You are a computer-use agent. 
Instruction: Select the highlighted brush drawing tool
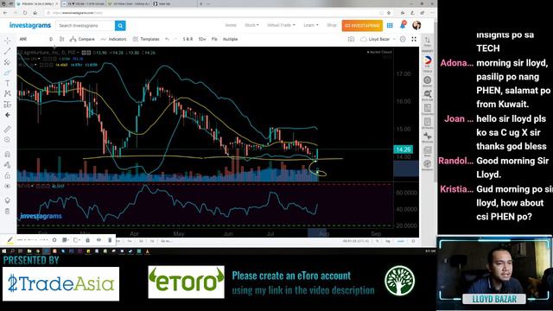click(x=8, y=73)
